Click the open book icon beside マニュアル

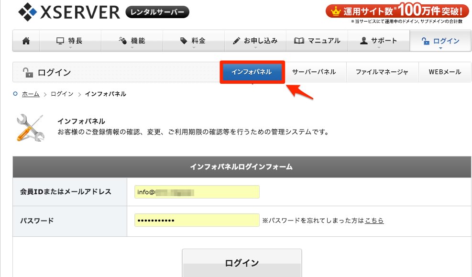(299, 41)
